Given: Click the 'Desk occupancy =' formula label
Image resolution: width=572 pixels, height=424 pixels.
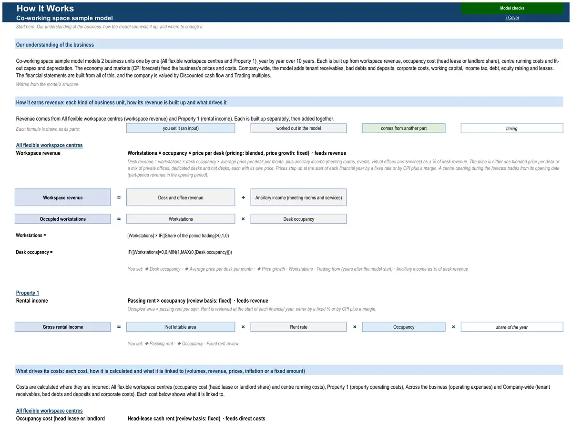Looking at the screenshot, I should (34, 252).
